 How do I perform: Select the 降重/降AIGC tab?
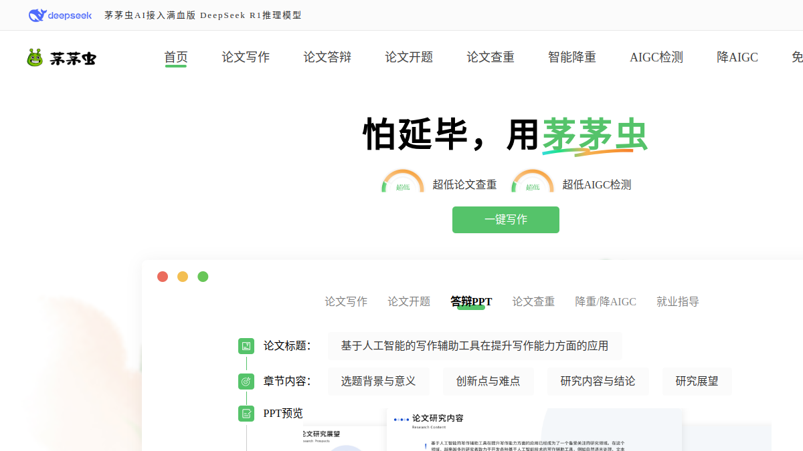click(x=606, y=302)
